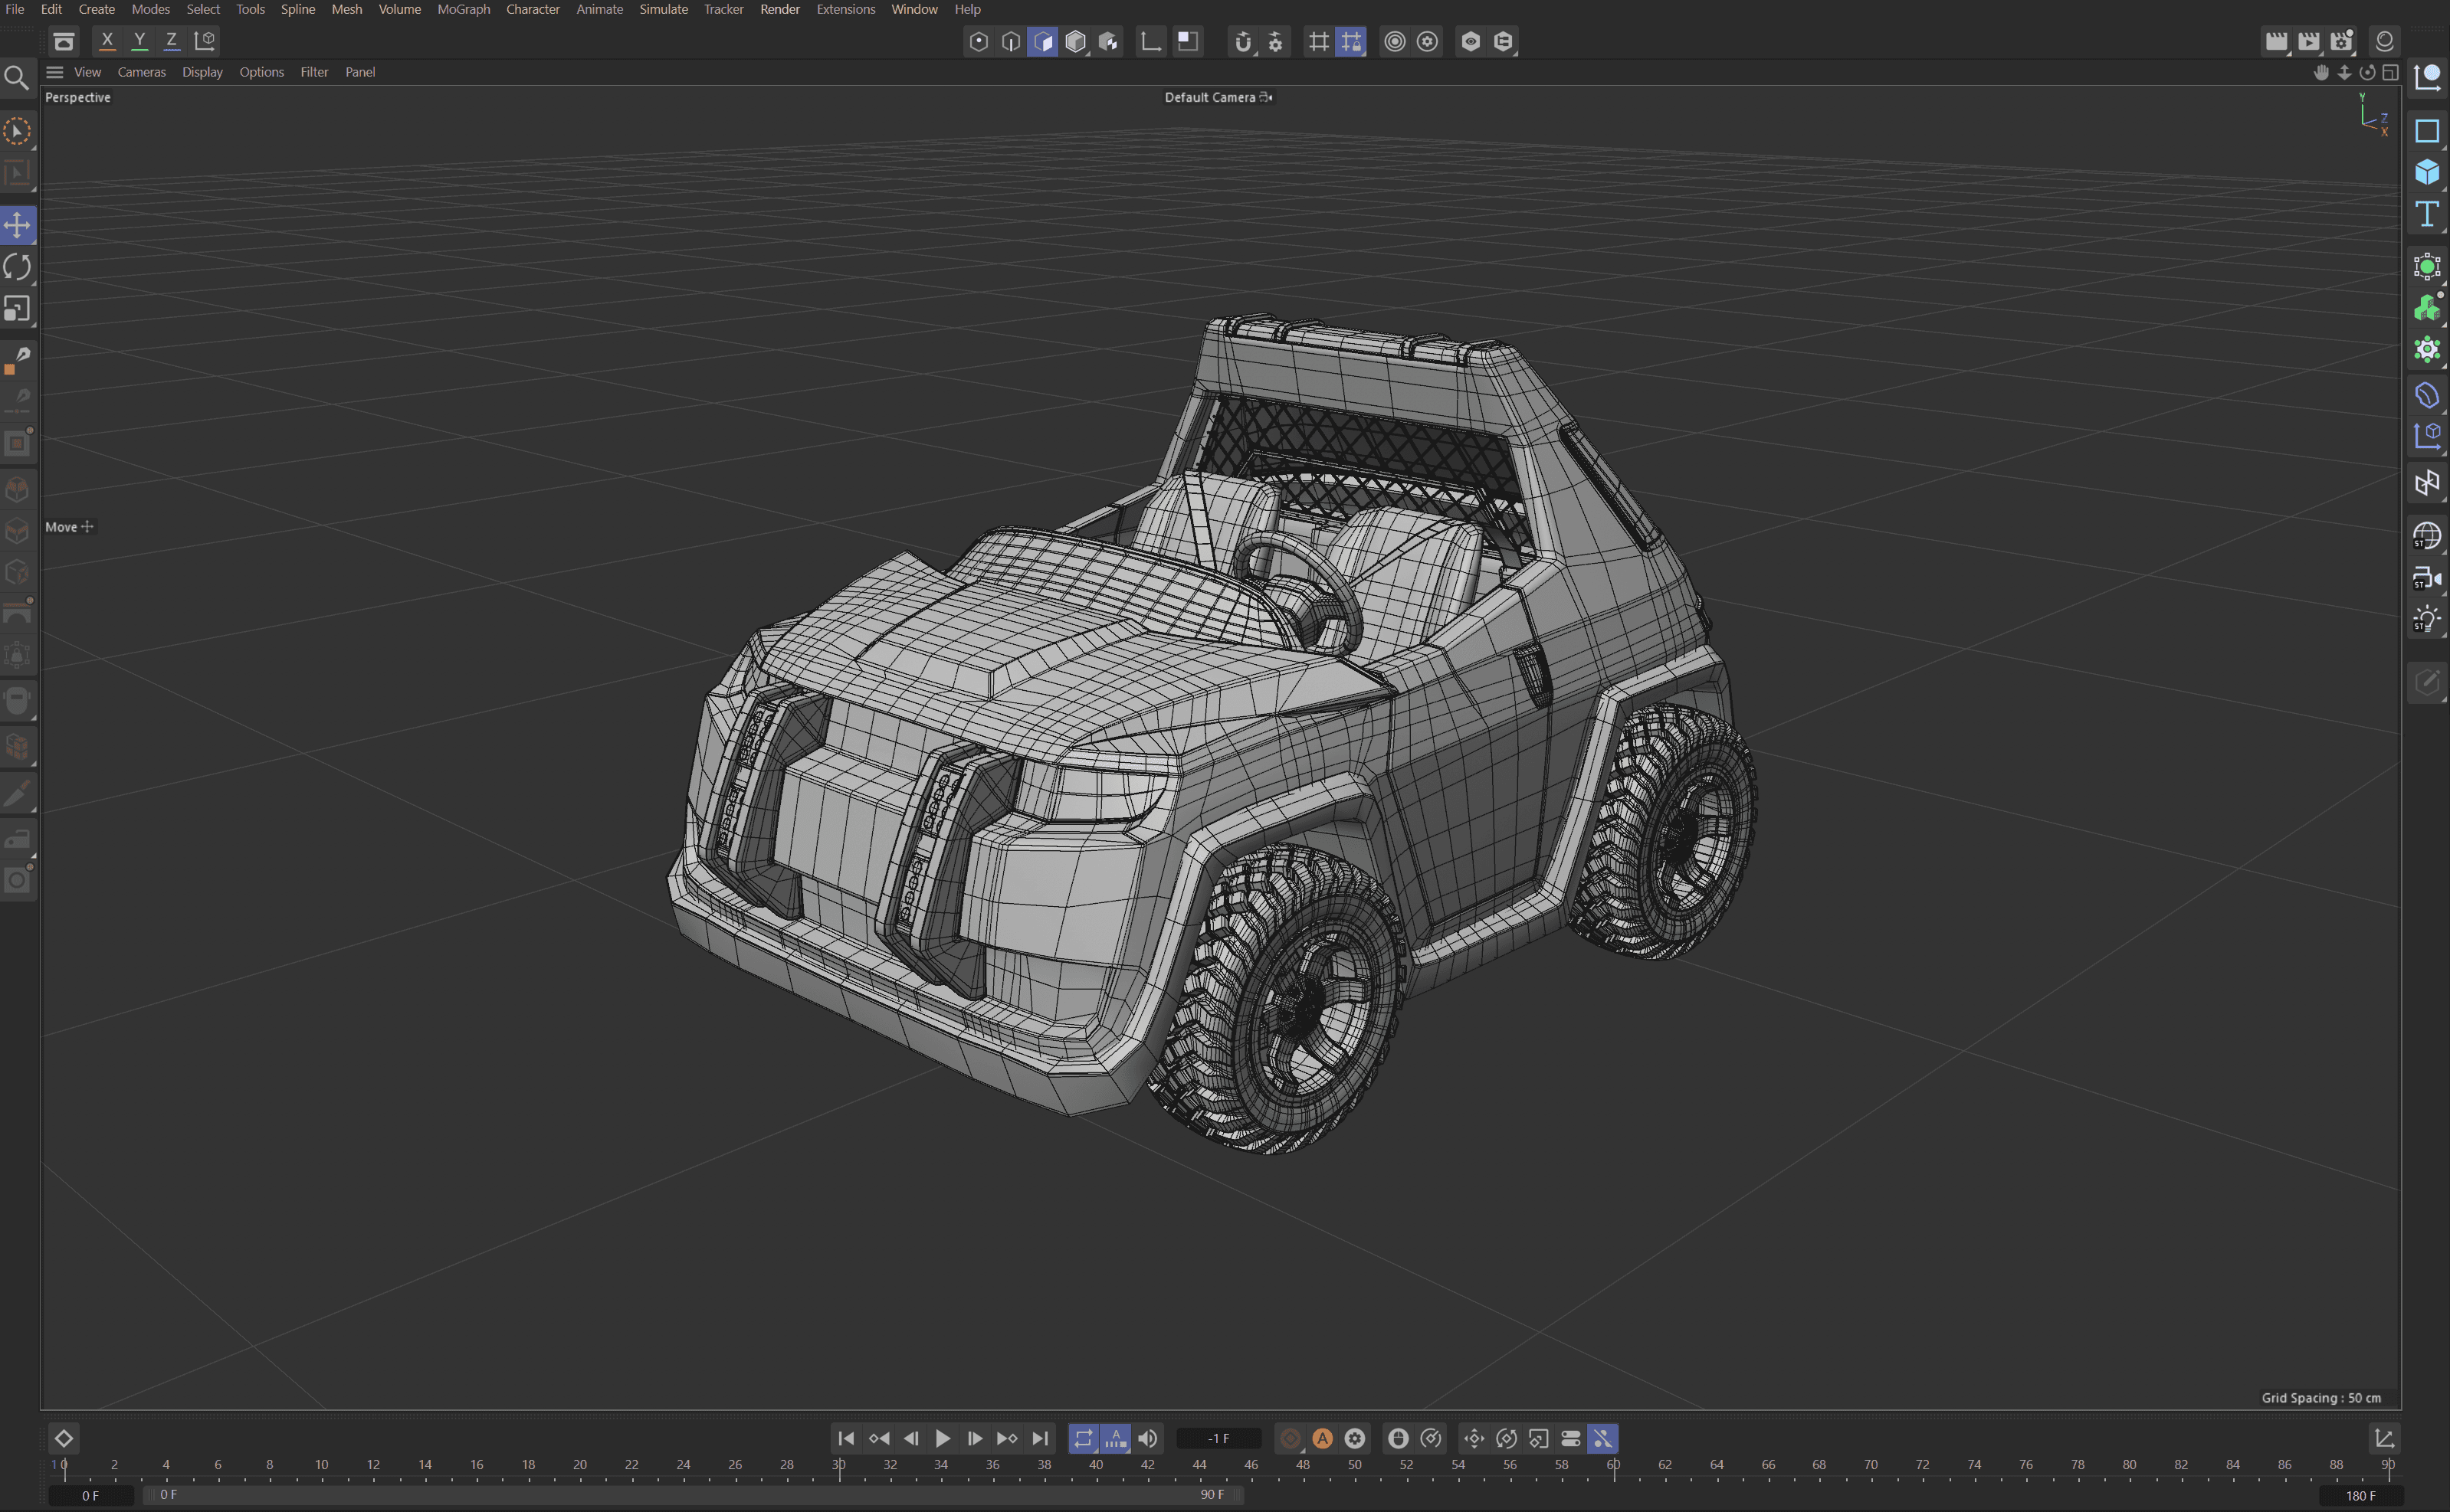2450x1512 pixels.
Task: Select the Scale tool in left toolbar
Action: tap(17, 309)
